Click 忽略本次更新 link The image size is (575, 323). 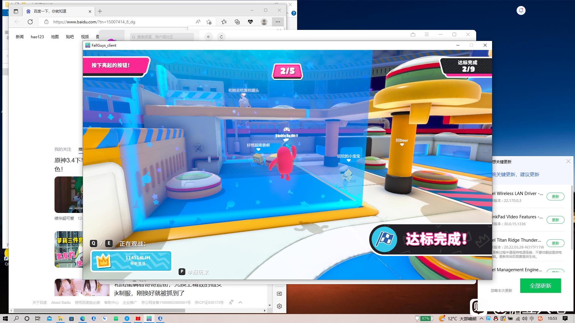[501, 290]
